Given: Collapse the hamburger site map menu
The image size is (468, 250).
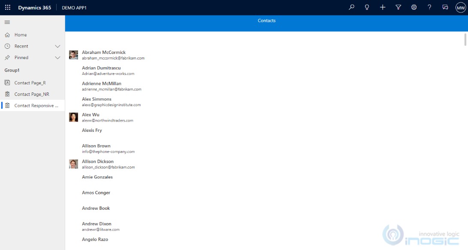Looking at the screenshot, I should pyautogui.click(x=7, y=22).
